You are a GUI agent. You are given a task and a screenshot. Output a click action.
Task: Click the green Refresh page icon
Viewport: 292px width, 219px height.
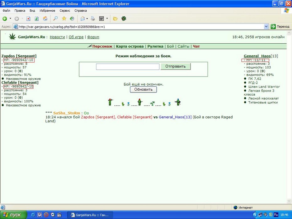[x=37, y=19]
